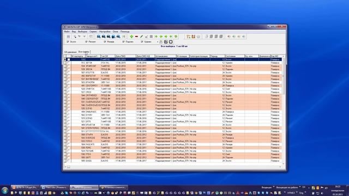This screenshot has height=196, width=349.
Task: Open the Настройки menu
Action: (x=105, y=32)
